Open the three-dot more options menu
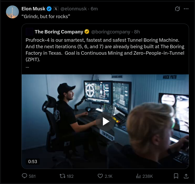Screen dimensions: 195x184 pos(186,9)
